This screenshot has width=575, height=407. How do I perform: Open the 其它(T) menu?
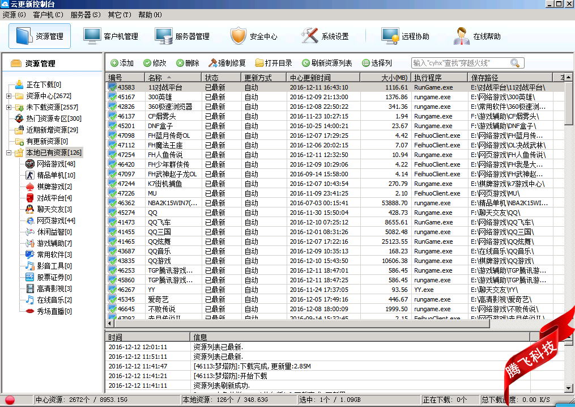point(120,15)
